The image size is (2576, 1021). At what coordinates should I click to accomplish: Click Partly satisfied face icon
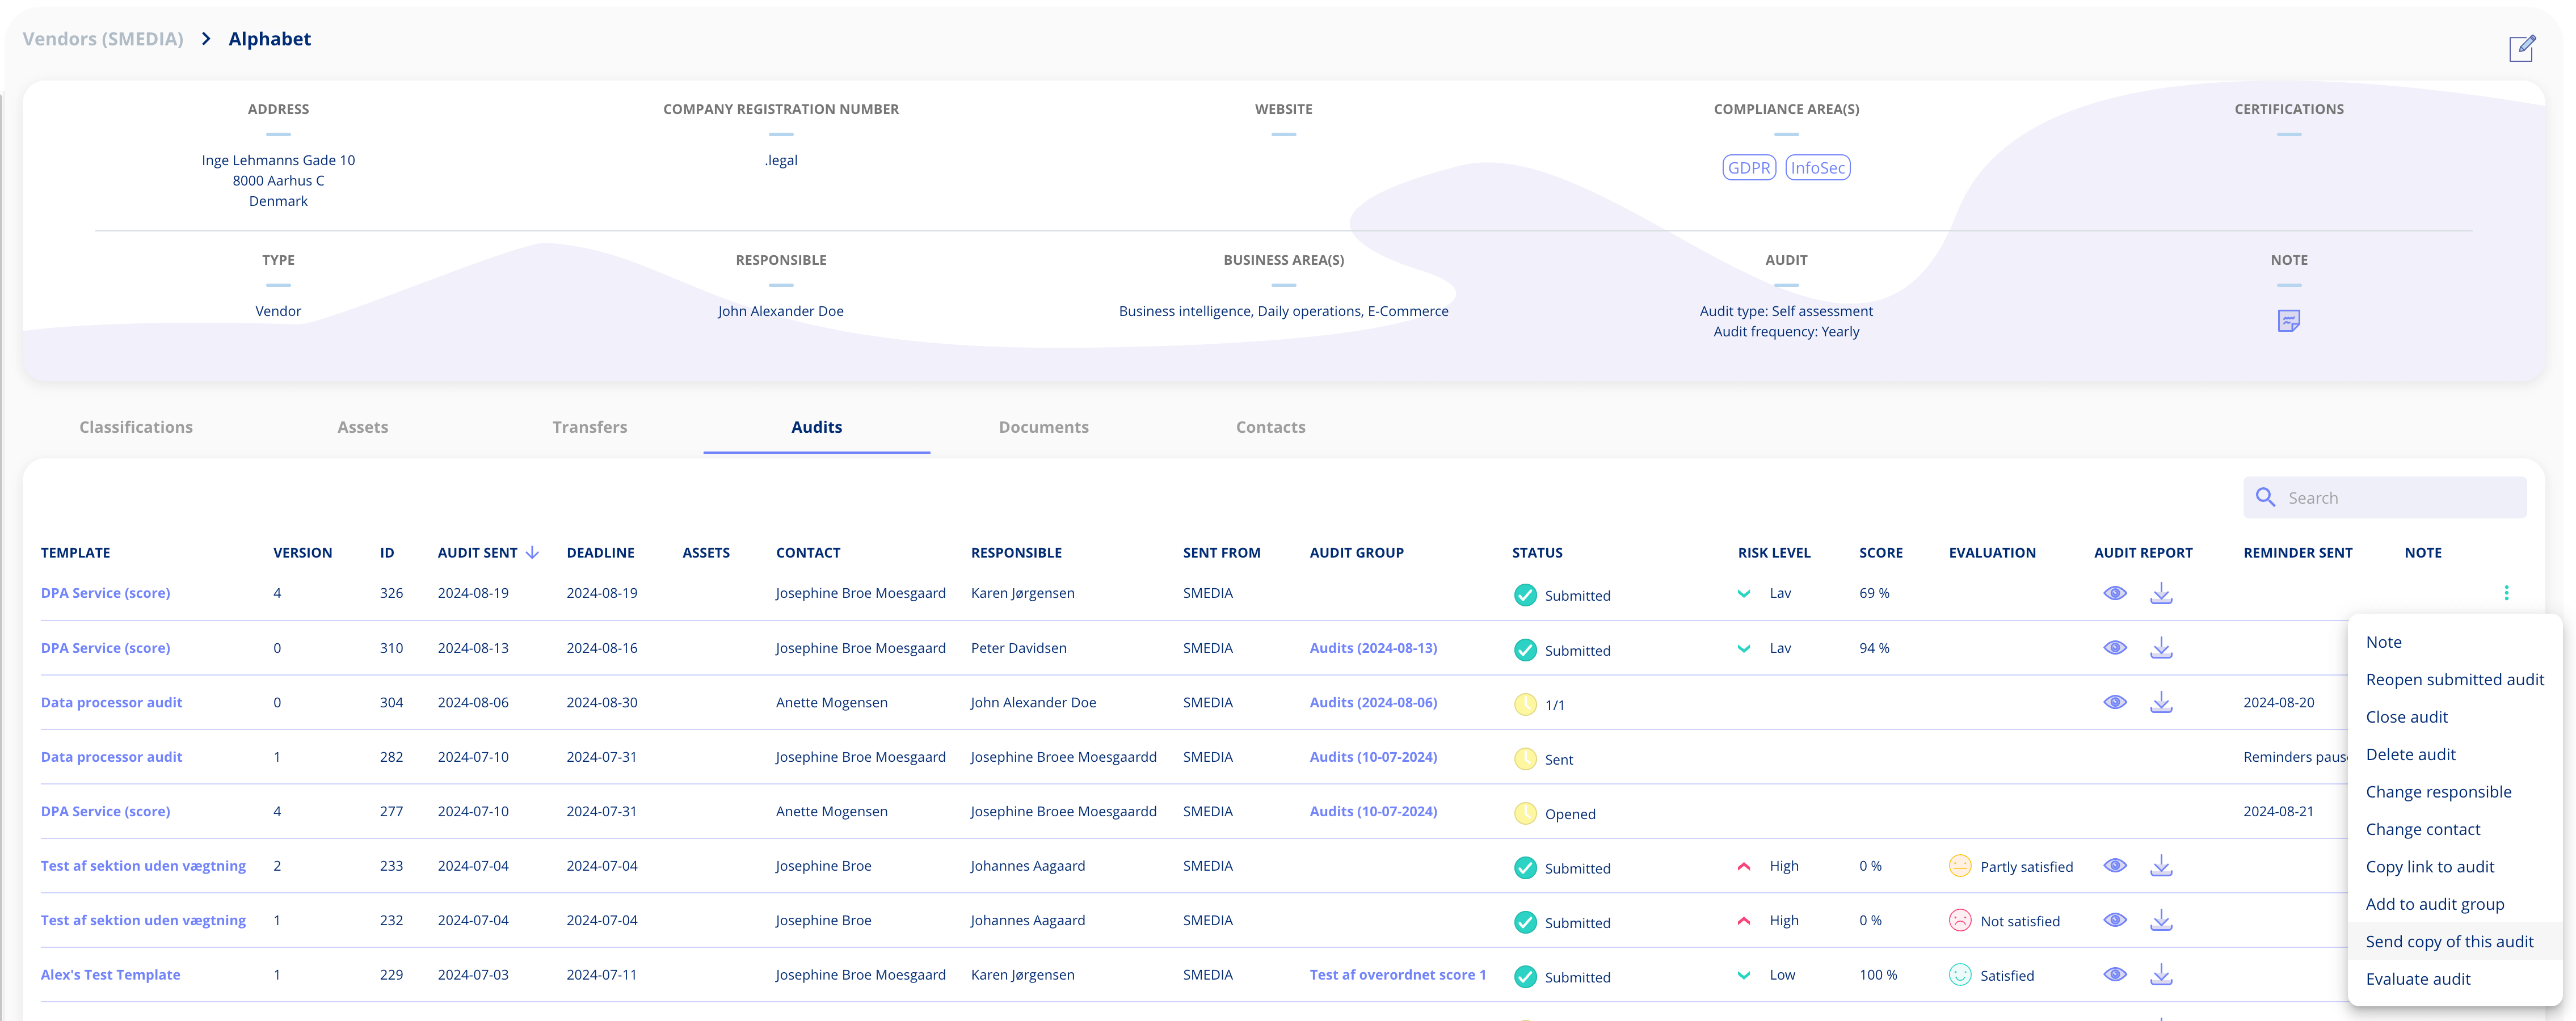coord(1960,866)
